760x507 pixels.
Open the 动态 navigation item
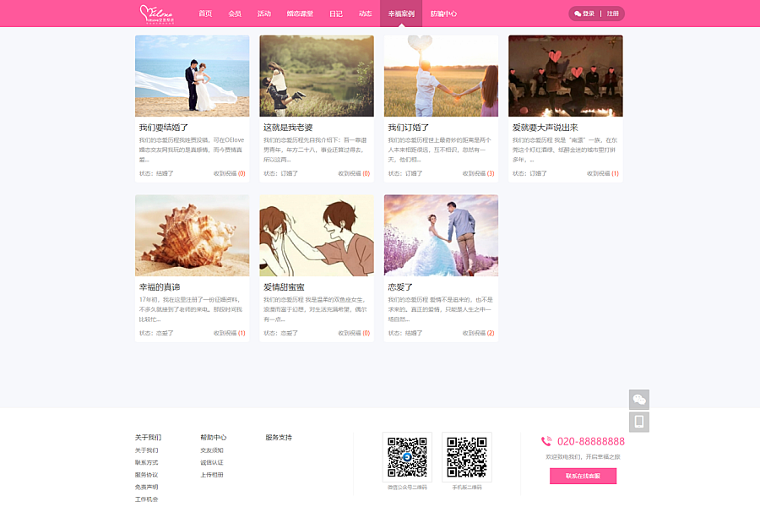(x=365, y=14)
